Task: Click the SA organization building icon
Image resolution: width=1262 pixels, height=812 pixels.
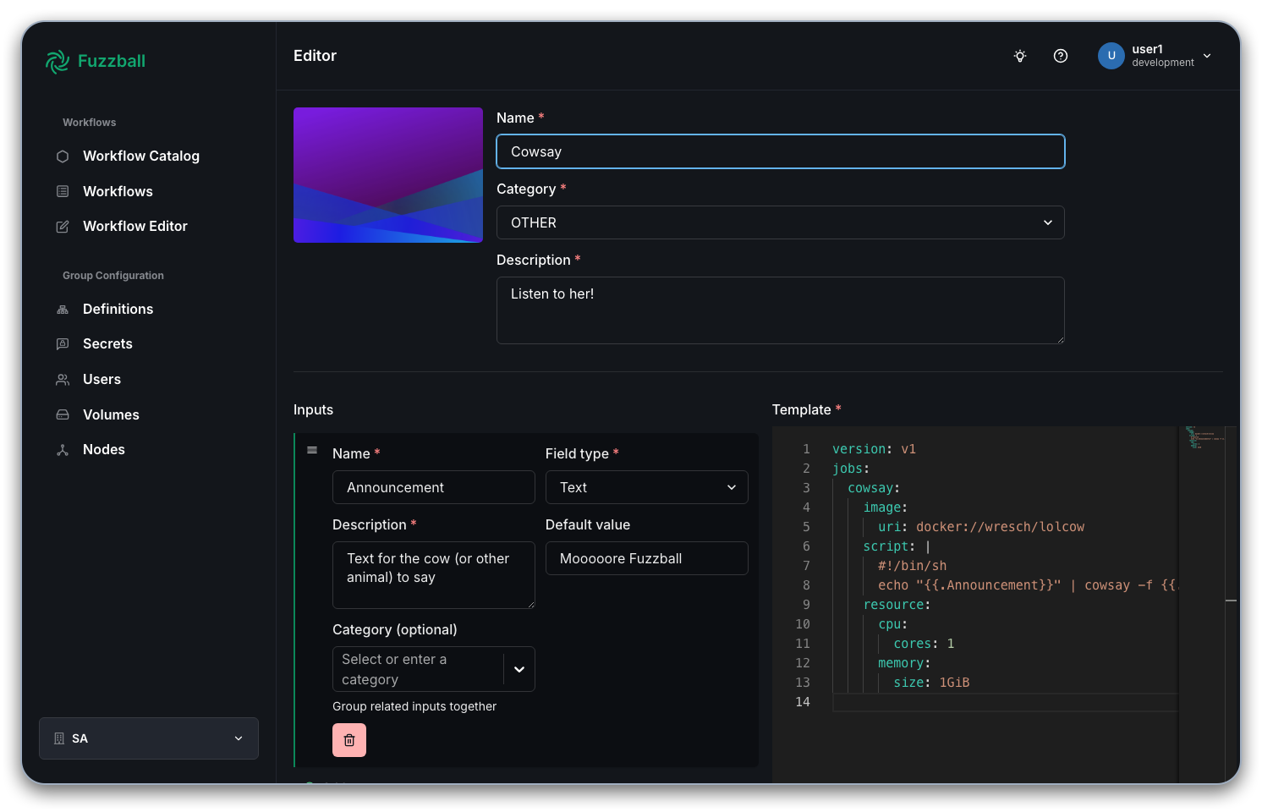Action: 59,738
